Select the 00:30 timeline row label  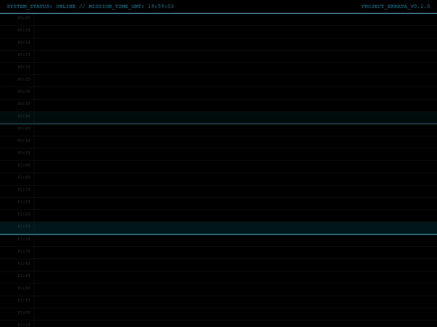tap(23, 91)
